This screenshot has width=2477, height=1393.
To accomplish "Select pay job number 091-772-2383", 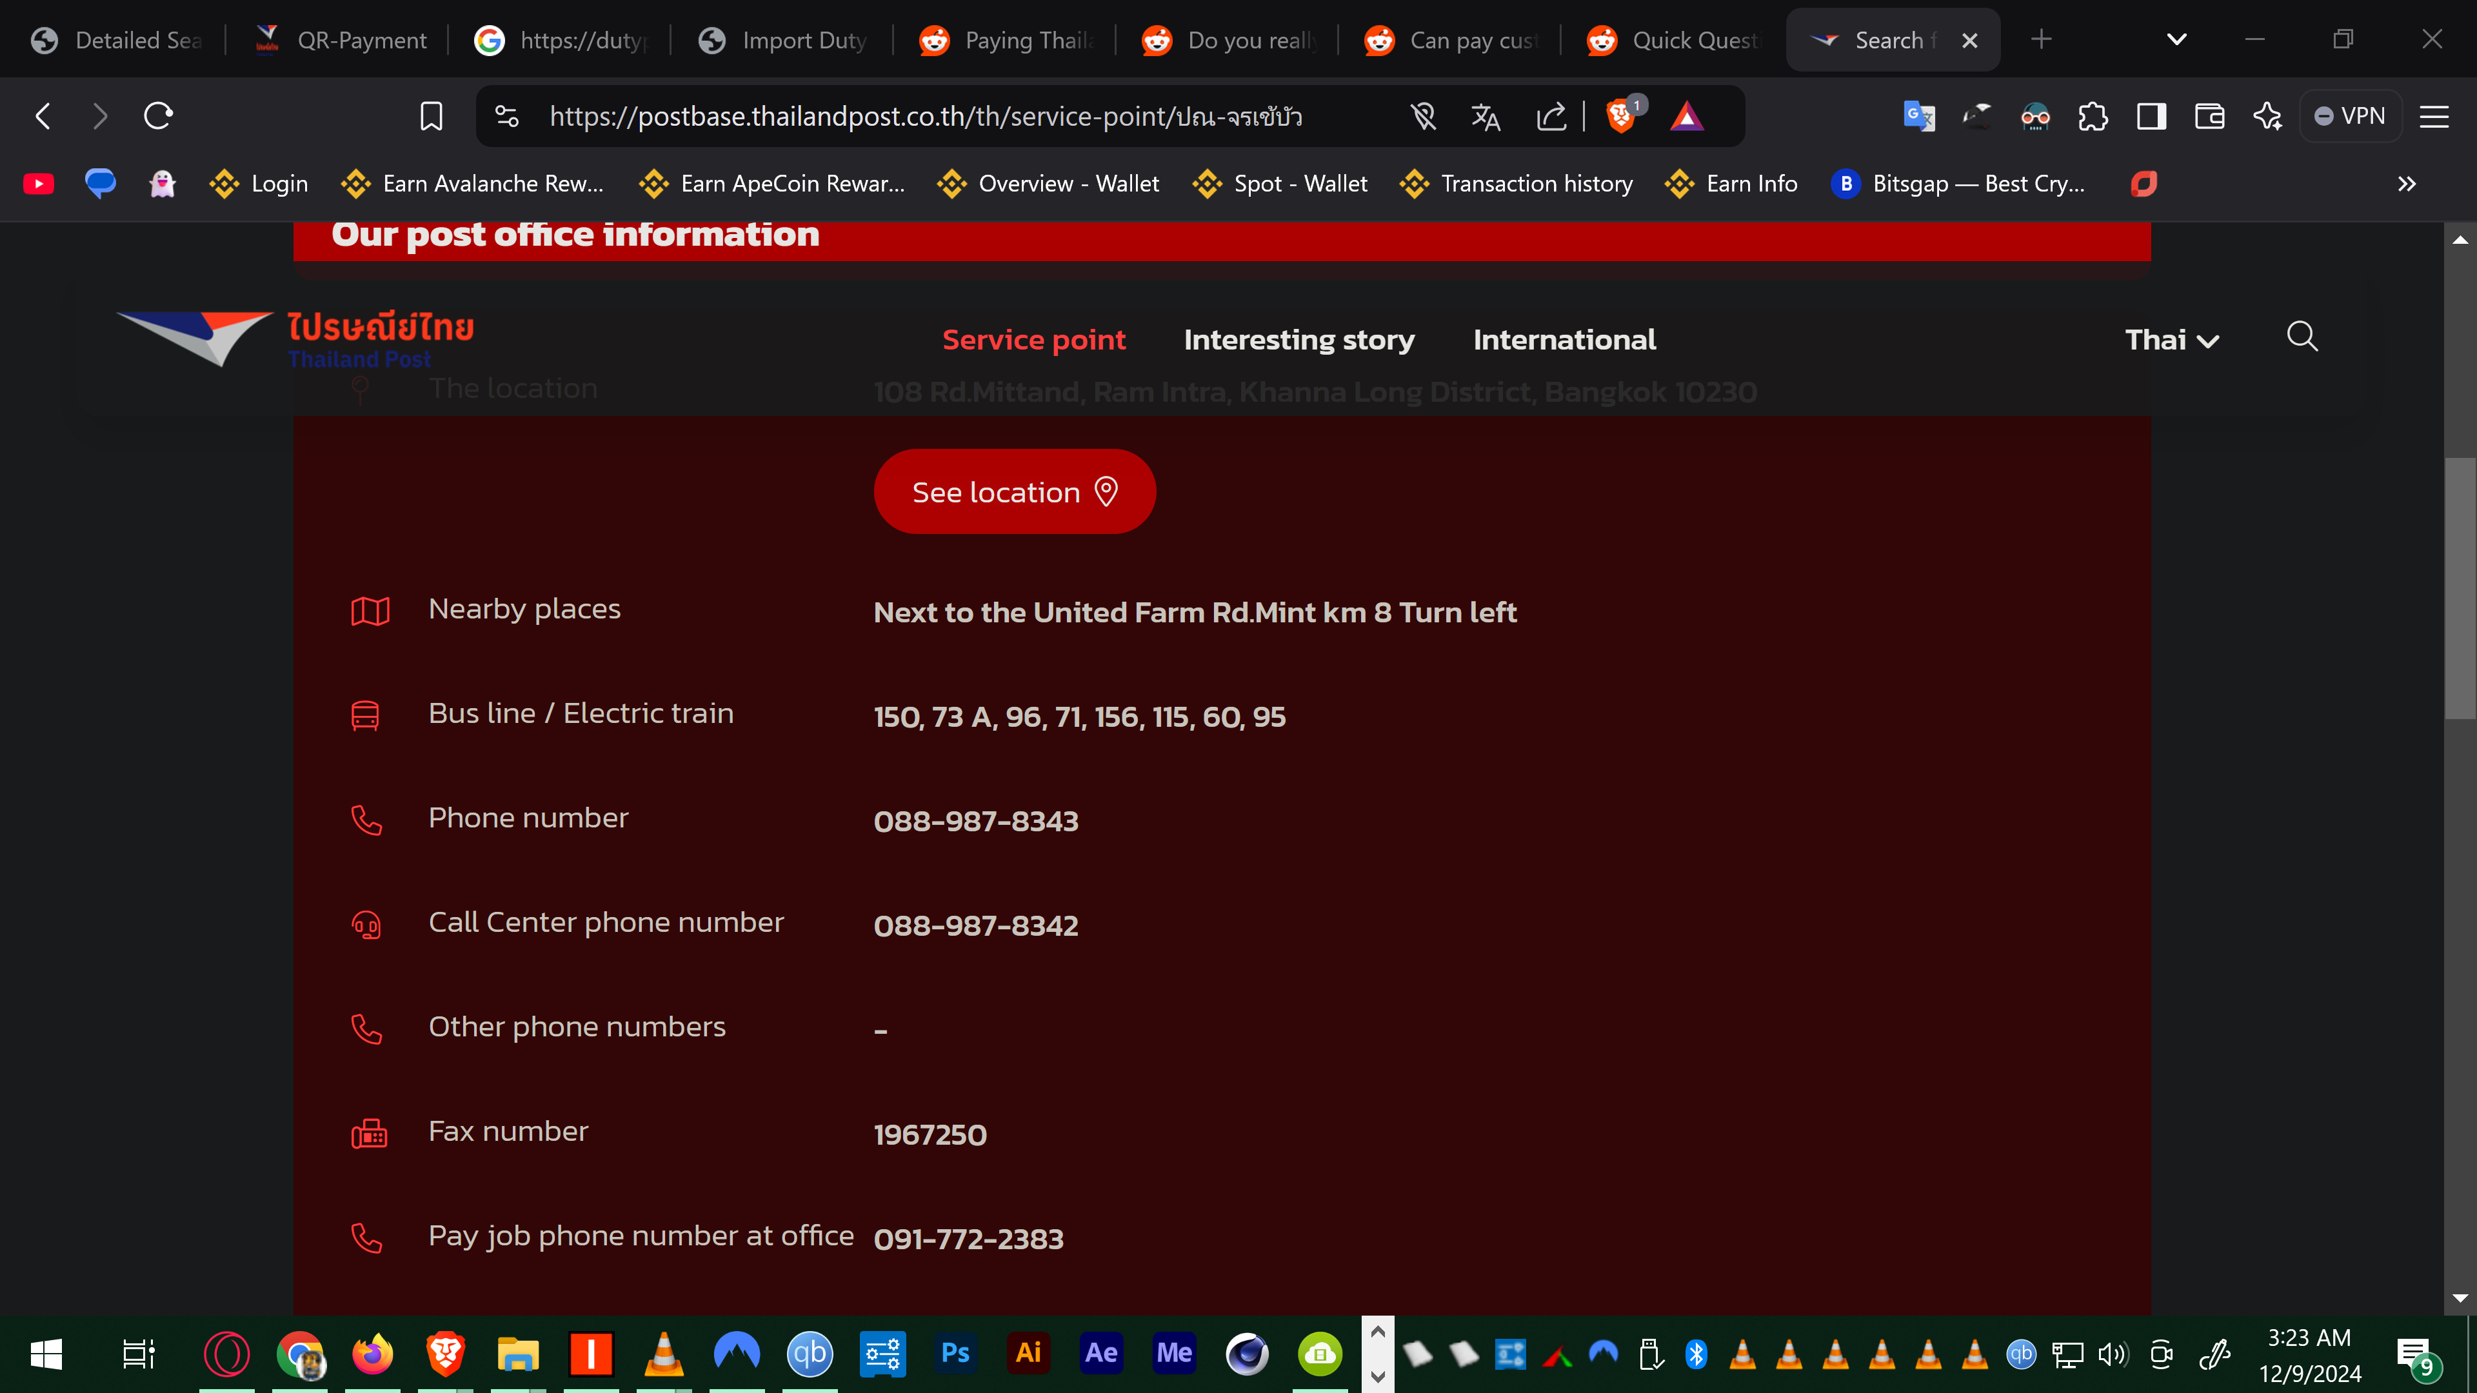I will click(x=968, y=1239).
